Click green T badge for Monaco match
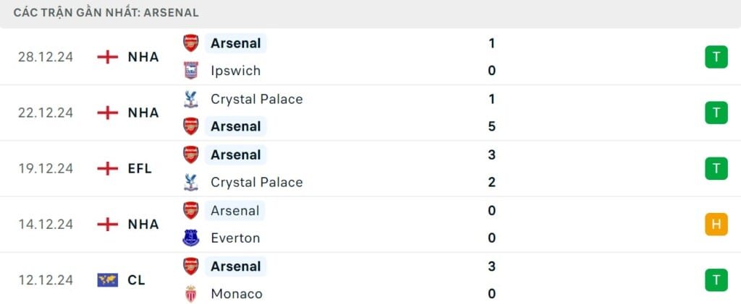The image size is (741, 304). (x=716, y=280)
